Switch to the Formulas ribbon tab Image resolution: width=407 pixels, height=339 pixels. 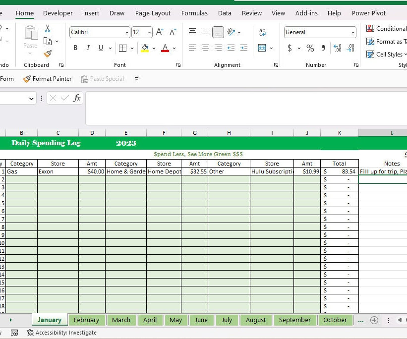coord(194,13)
